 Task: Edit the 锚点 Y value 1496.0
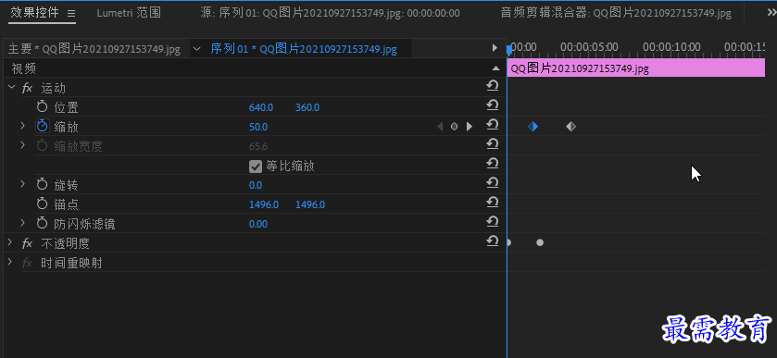310,204
